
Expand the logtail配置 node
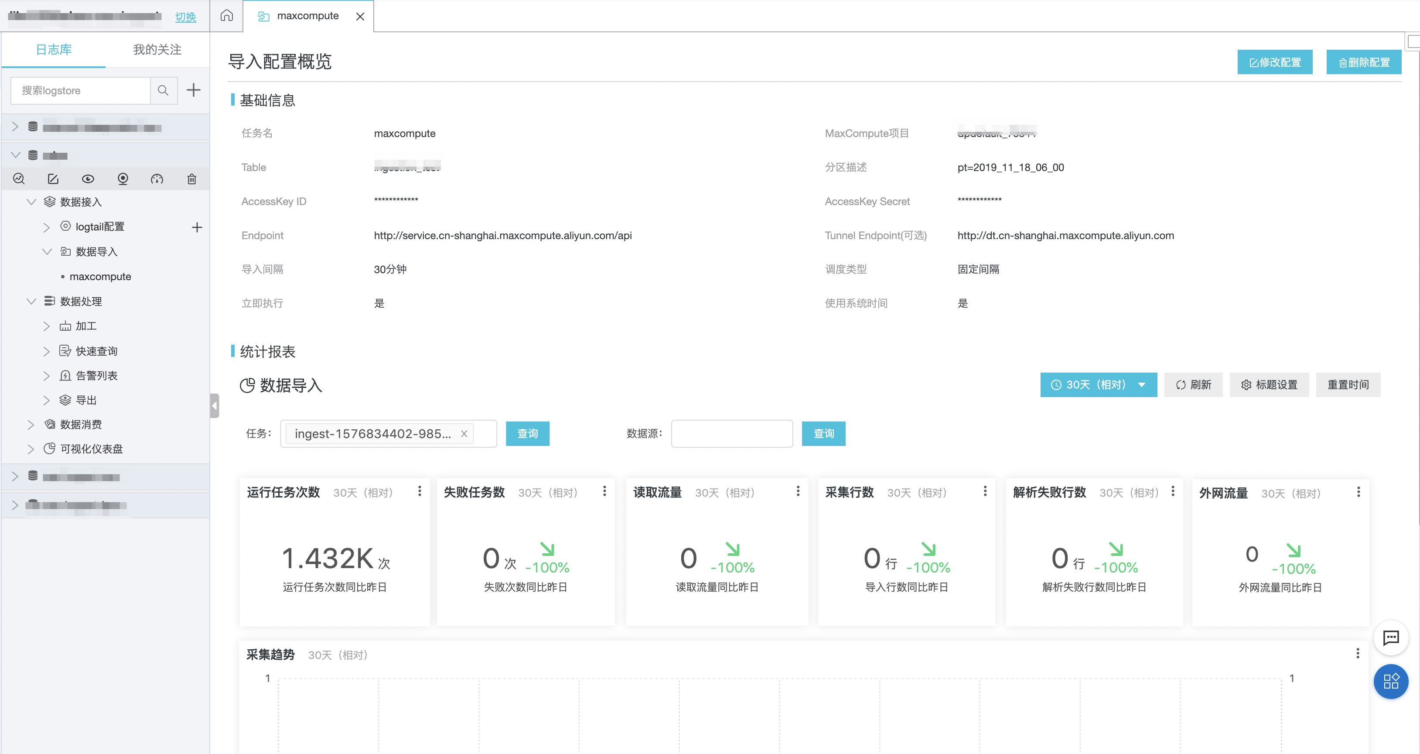tap(47, 226)
